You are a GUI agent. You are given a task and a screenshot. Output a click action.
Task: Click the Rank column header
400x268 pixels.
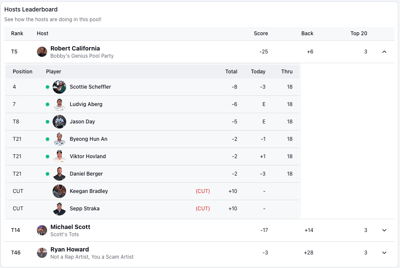[17, 33]
